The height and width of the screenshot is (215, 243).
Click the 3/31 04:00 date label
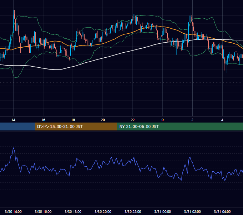click(x=222, y=211)
